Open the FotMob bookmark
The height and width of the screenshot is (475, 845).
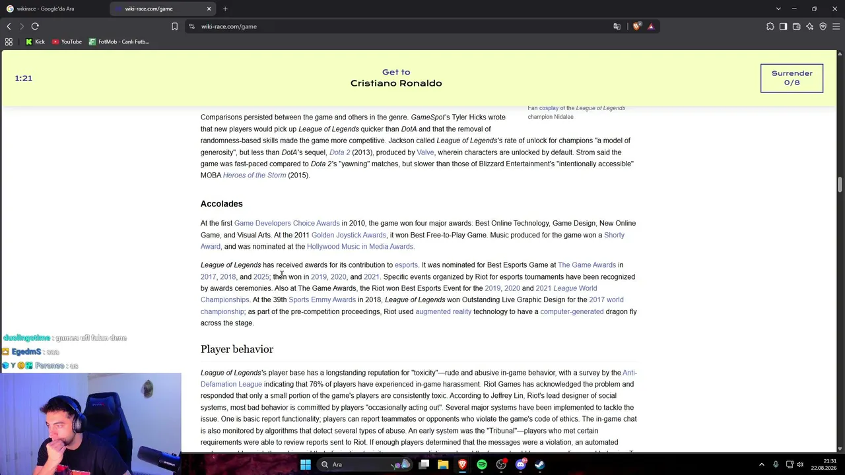pyautogui.click(x=119, y=42)
